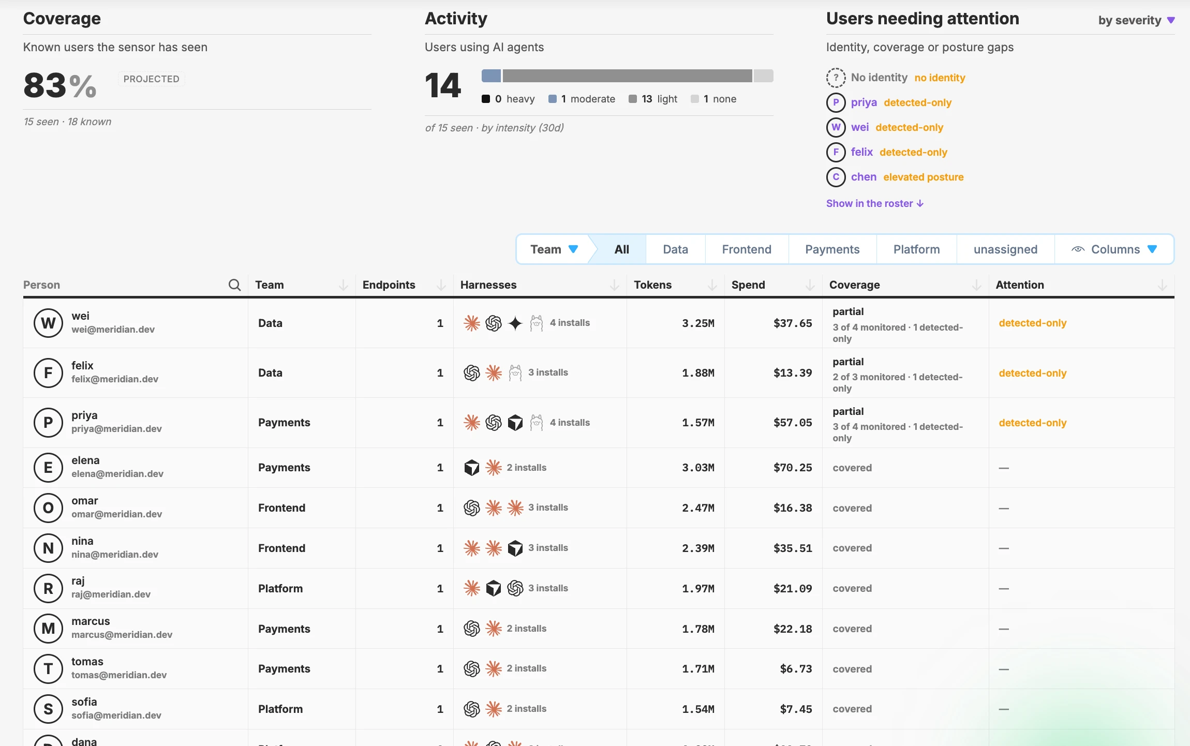Screen dimensions: 1190x746
Task: Click the light segment of activity bar
Action: tap(627, 76)
